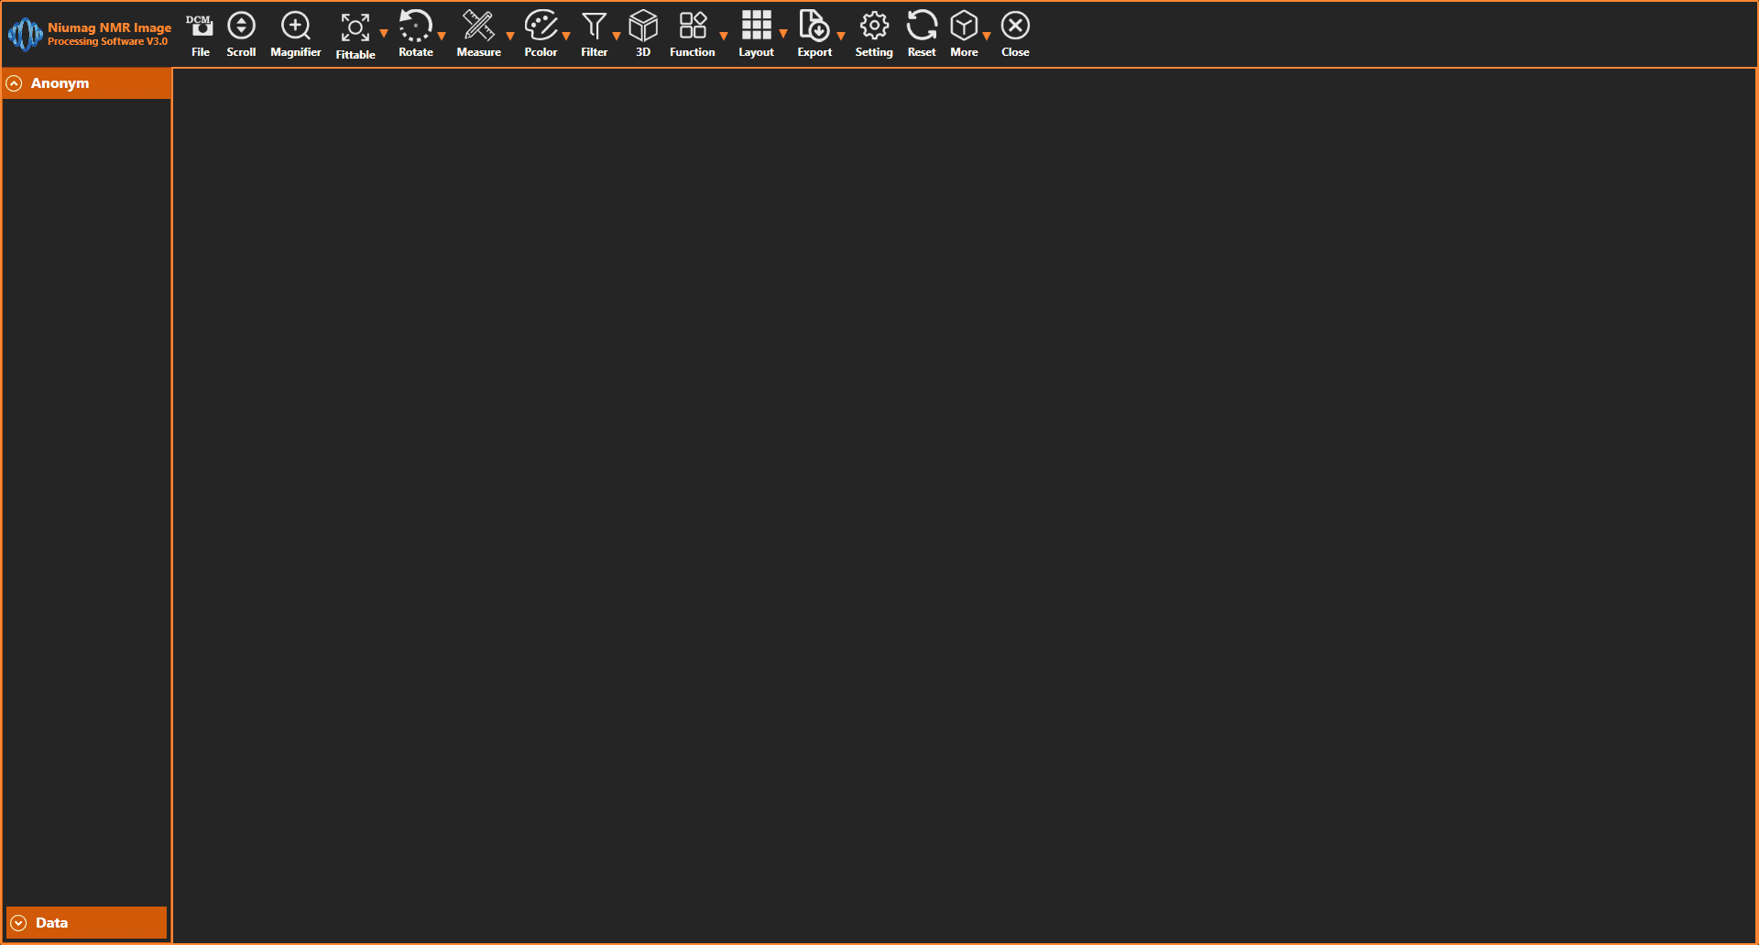Open the Pcolor palette tool
This screenshot has height=945, width=1759.
[x=541, y=27]
